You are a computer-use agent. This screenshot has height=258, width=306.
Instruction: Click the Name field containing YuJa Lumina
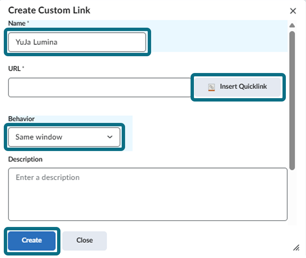(x=77, y=42)
